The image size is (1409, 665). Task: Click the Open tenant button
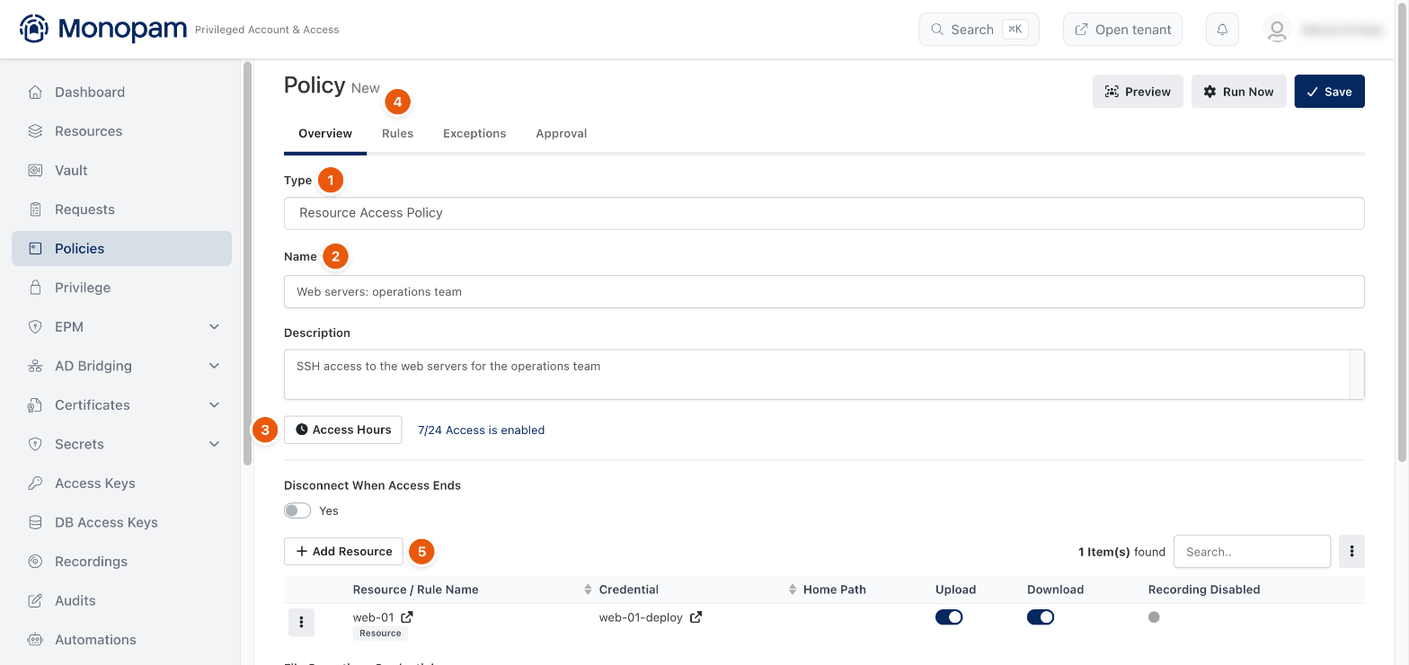pyautogui.click(x=1122, y=30)
